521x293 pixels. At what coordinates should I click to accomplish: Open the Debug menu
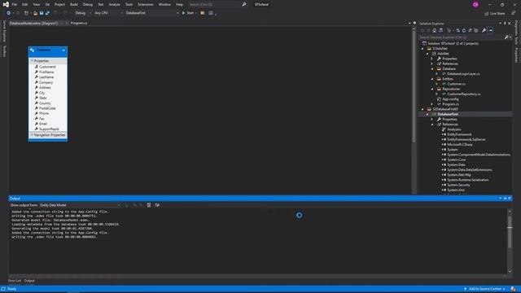point(88,5)
